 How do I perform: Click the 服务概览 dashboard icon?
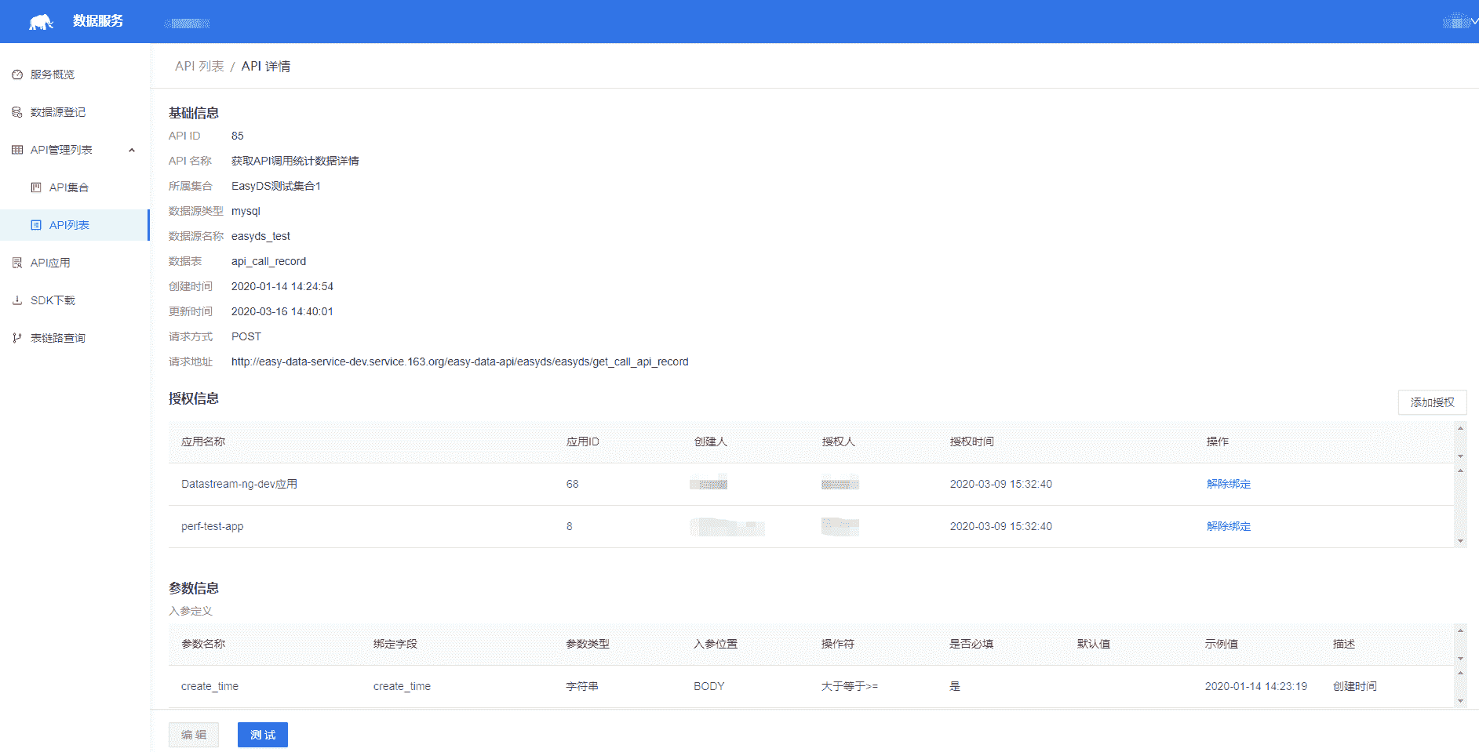(x=17, y=74)
